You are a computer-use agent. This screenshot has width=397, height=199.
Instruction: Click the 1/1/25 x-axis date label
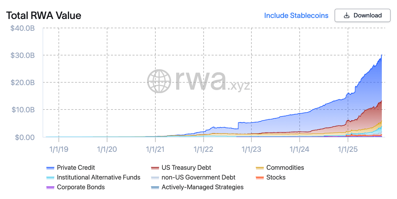[348, 149]
